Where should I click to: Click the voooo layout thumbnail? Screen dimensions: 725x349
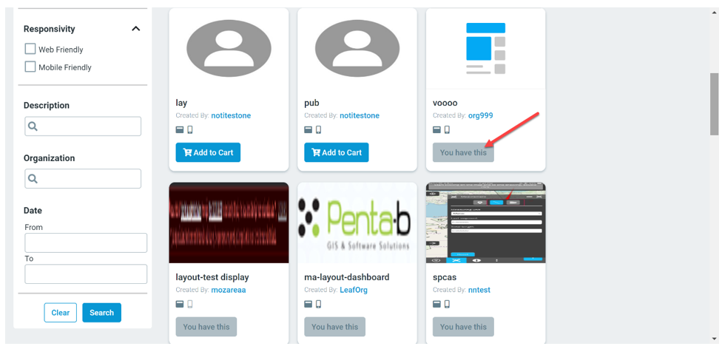coord(485,48)
